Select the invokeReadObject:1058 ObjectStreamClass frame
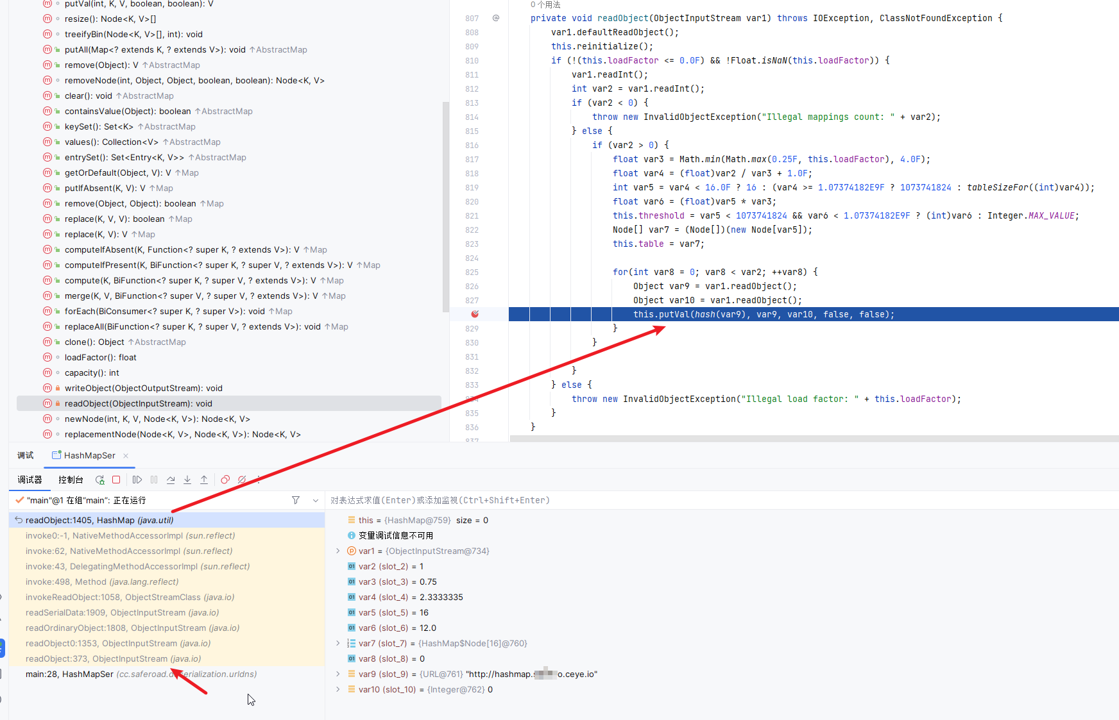1119x720 pixels. pos(167,597)
